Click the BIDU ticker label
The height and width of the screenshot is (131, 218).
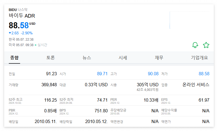pos(13,10)
